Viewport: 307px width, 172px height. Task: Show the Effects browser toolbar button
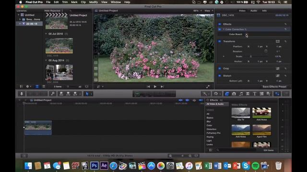(x=227, y=94)
